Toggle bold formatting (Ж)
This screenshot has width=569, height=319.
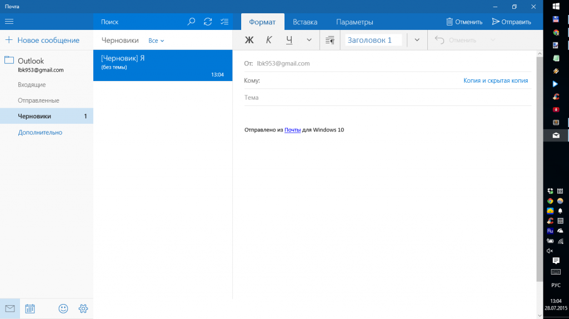[x=249, y=40]
